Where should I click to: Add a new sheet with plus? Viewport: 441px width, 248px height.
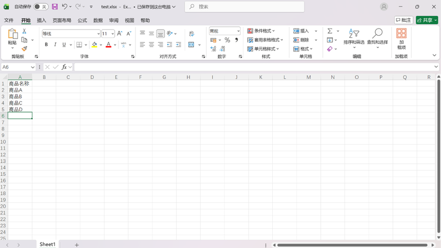click(77, 245)
